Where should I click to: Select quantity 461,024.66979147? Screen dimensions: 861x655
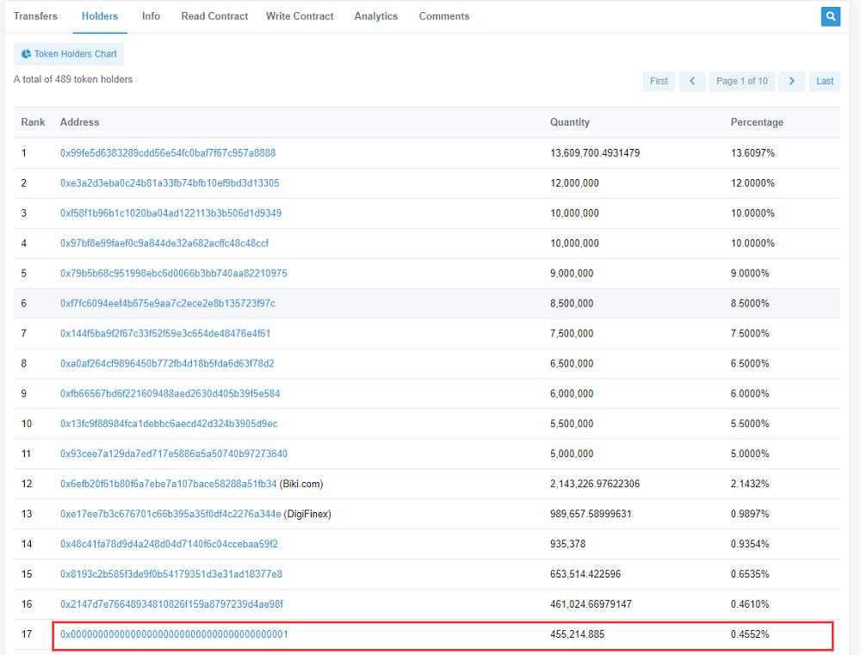point(591,604)
